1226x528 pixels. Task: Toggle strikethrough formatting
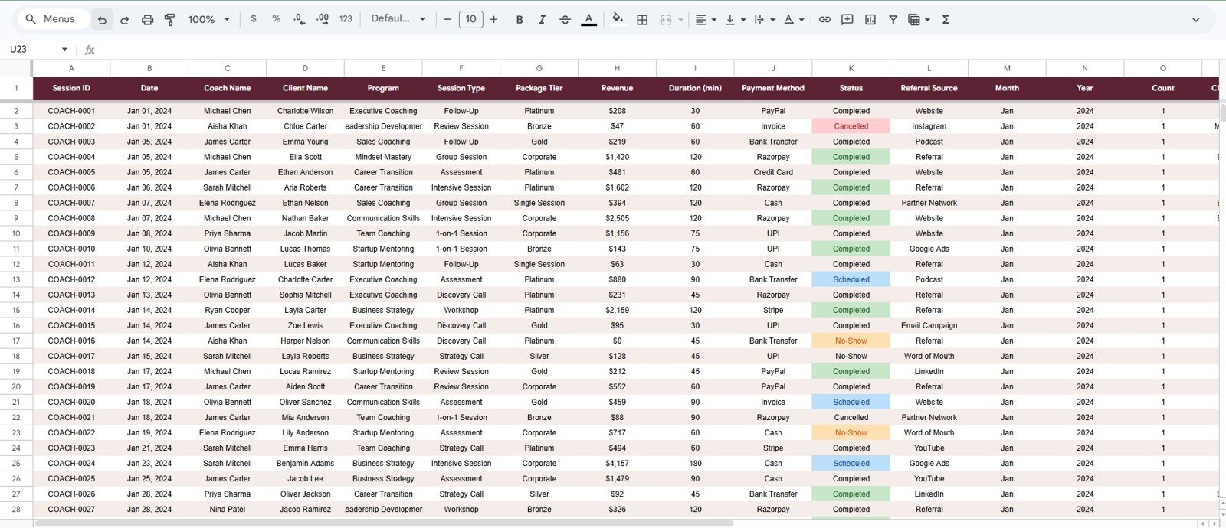pos(565,19)
